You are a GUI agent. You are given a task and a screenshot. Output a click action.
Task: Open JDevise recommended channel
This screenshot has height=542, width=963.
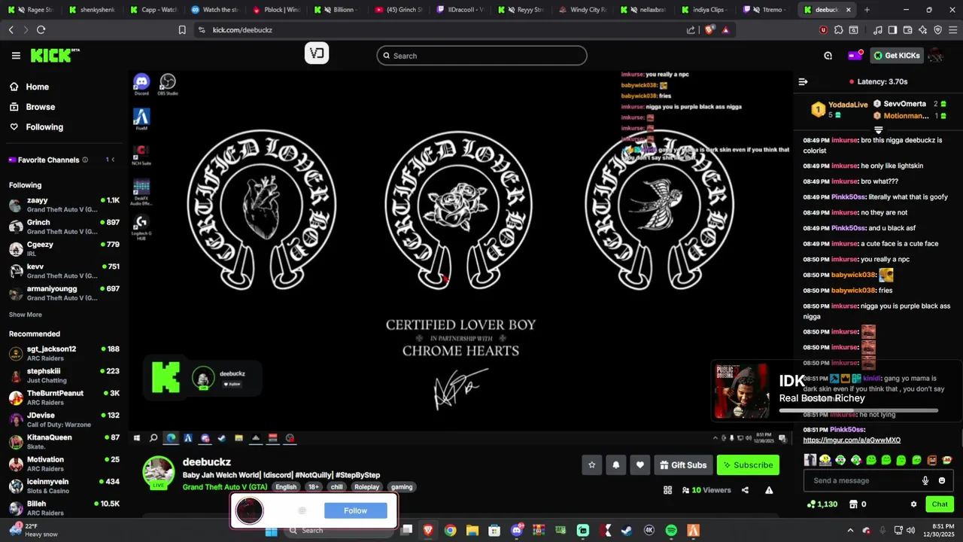[64, 420]
